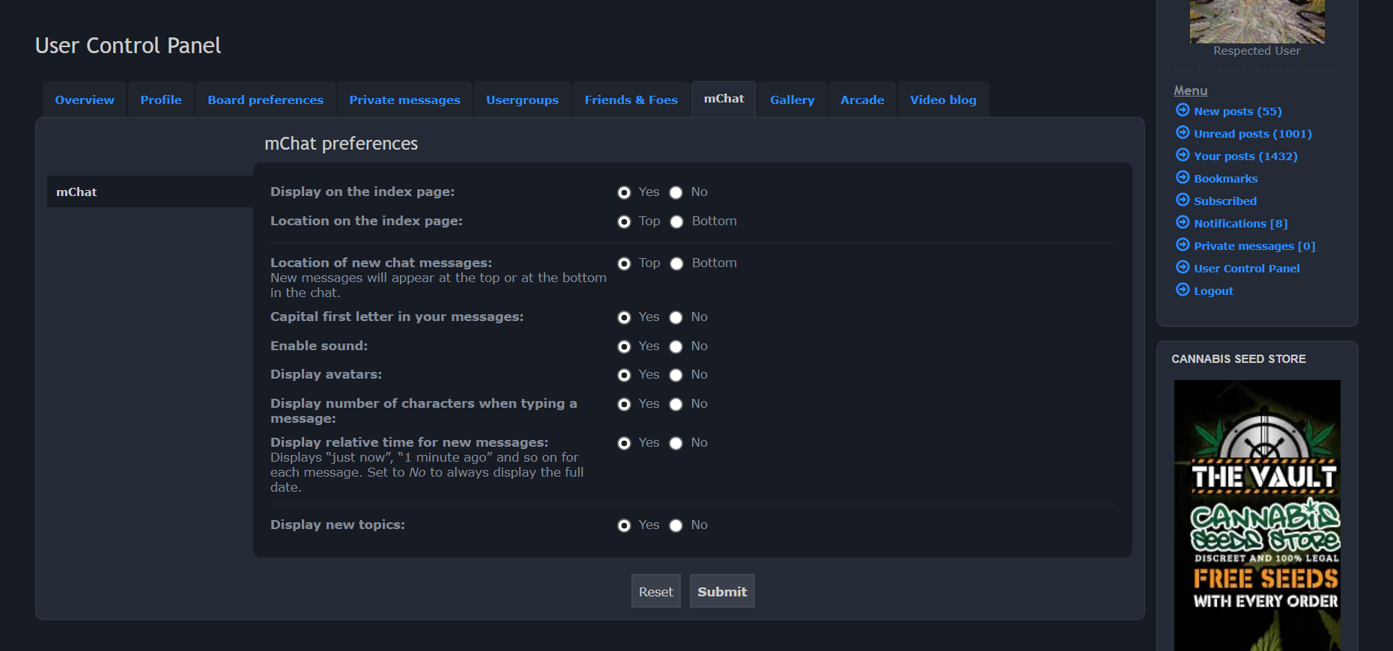
Task: Click arrow icon beside Your posts
Action: [x=1183, y=155]
